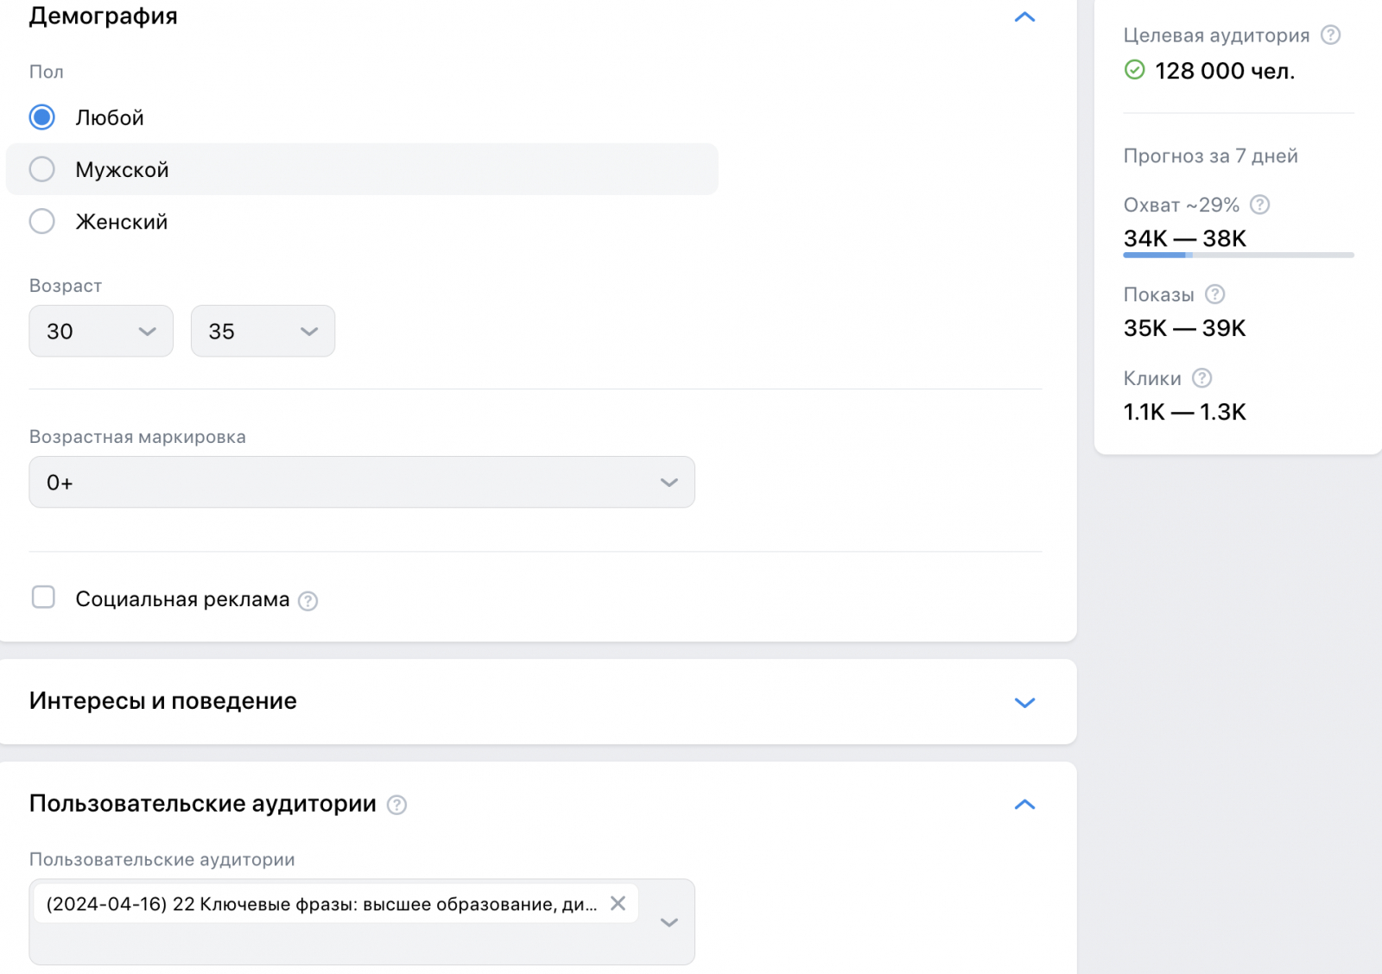This screenshot has height=974, width=1382.
Task: Remove the selected Ключевые фразы audience tag
Action: tap(618, 903)
